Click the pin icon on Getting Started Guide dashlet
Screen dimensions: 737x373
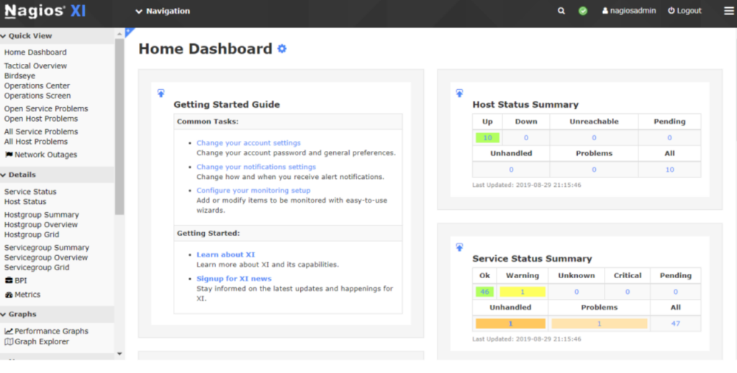click(160, 93)
